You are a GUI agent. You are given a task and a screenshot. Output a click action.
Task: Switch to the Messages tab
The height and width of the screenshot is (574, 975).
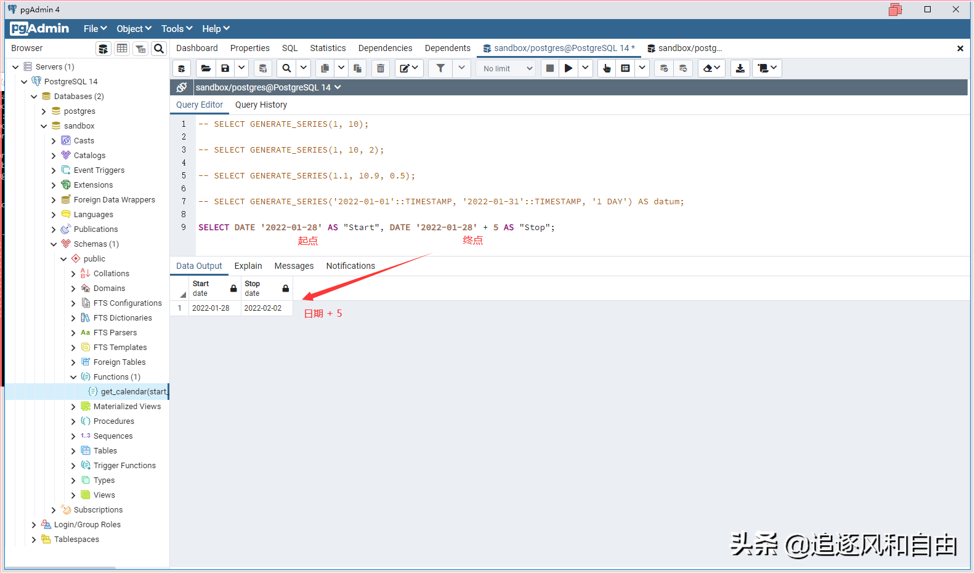click(x=294, y=266)
